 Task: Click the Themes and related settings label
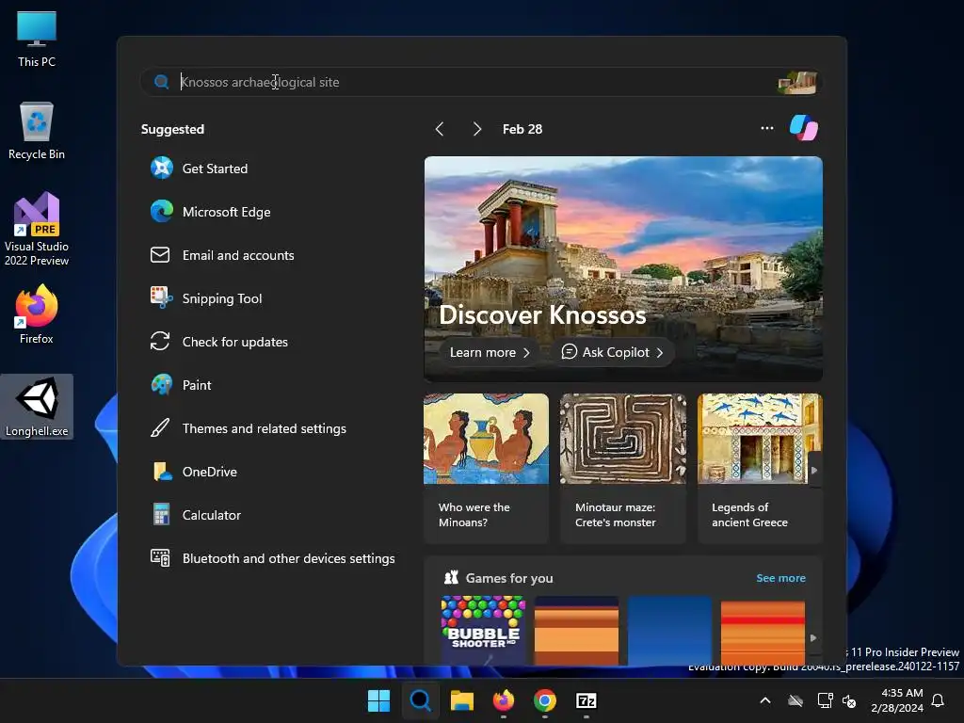point(265,428)
